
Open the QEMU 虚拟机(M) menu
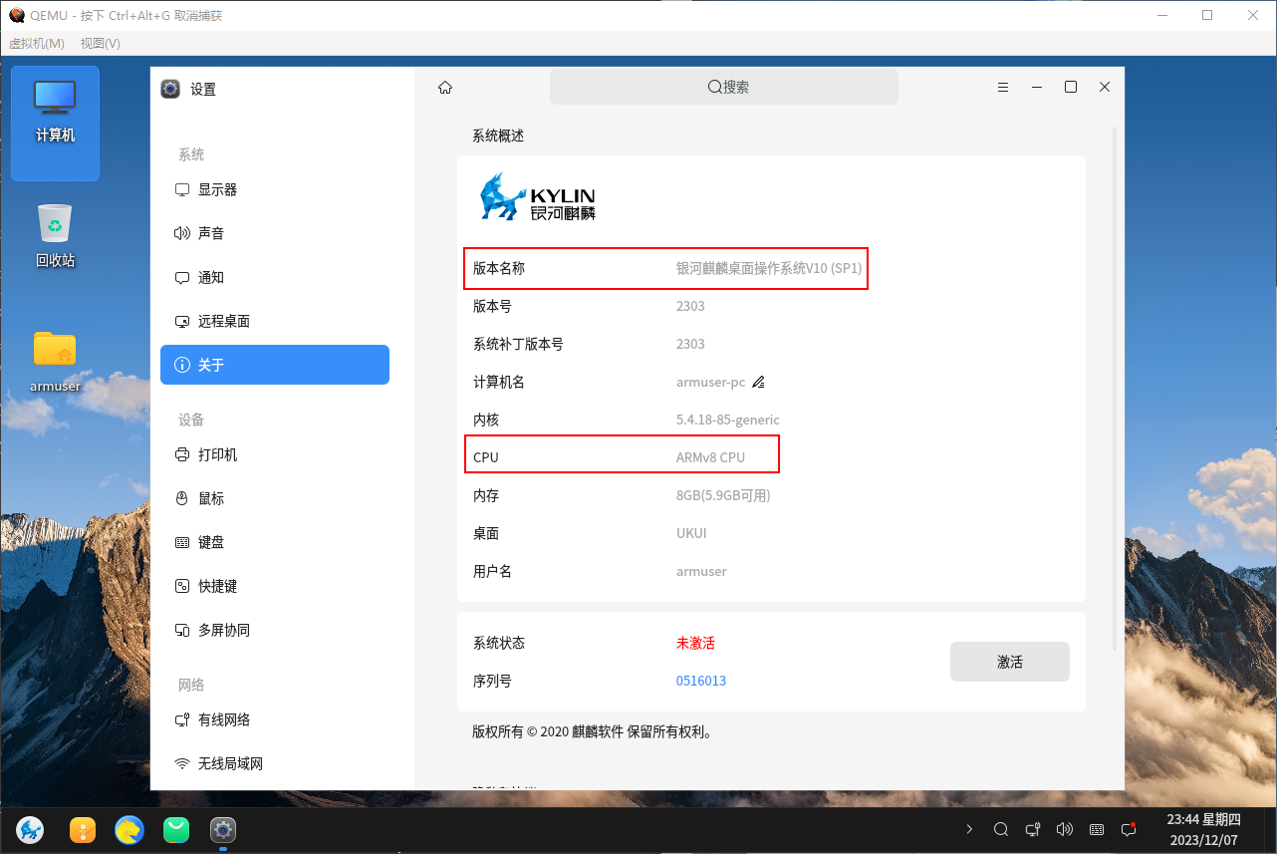point(37,43)
